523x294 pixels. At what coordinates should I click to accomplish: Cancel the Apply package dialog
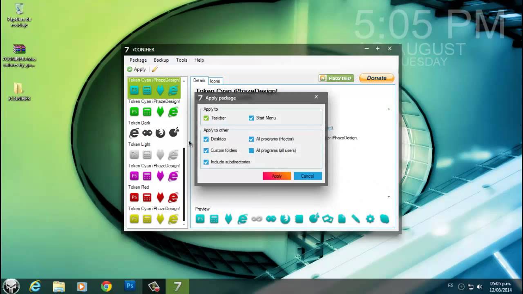pyautogui.click(x=307, y=176)
